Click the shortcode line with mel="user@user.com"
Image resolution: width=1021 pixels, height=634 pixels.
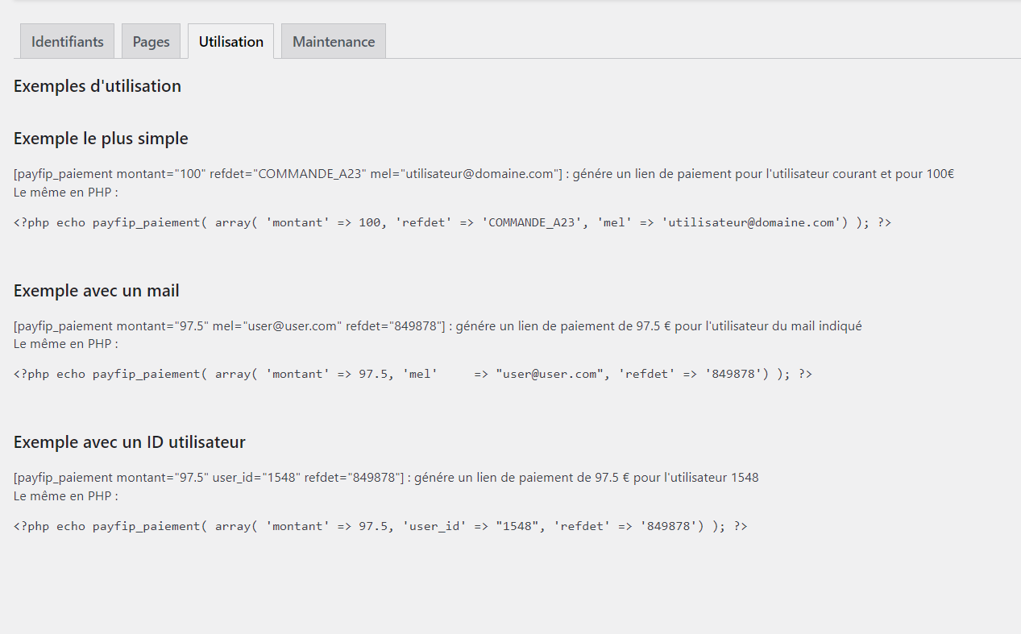230,326
